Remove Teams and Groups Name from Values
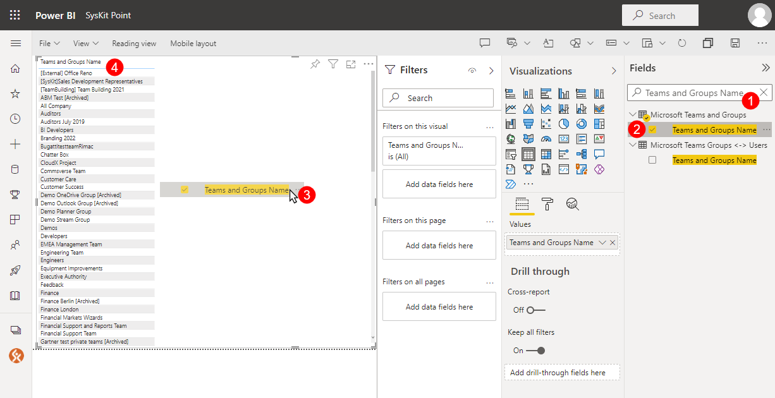The height and width of the screenshot is (398, 775). [613, 243]
